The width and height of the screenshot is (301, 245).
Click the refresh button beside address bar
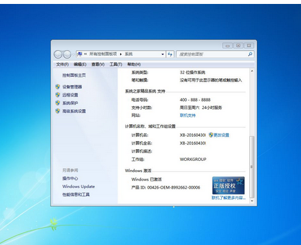tap(170, 54)
